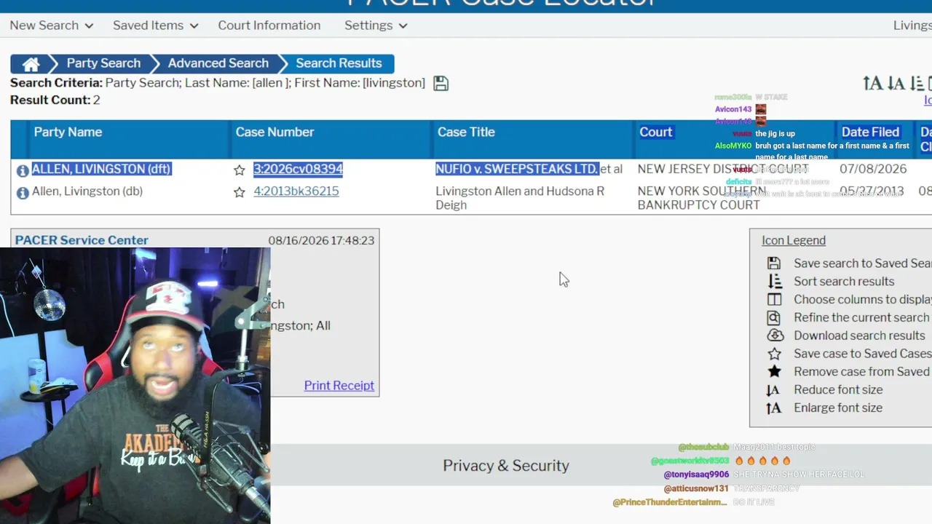Viewport: 932px width, 524px height.
Task: Open the Court Information menu
Action: click(x=269, y=25)
